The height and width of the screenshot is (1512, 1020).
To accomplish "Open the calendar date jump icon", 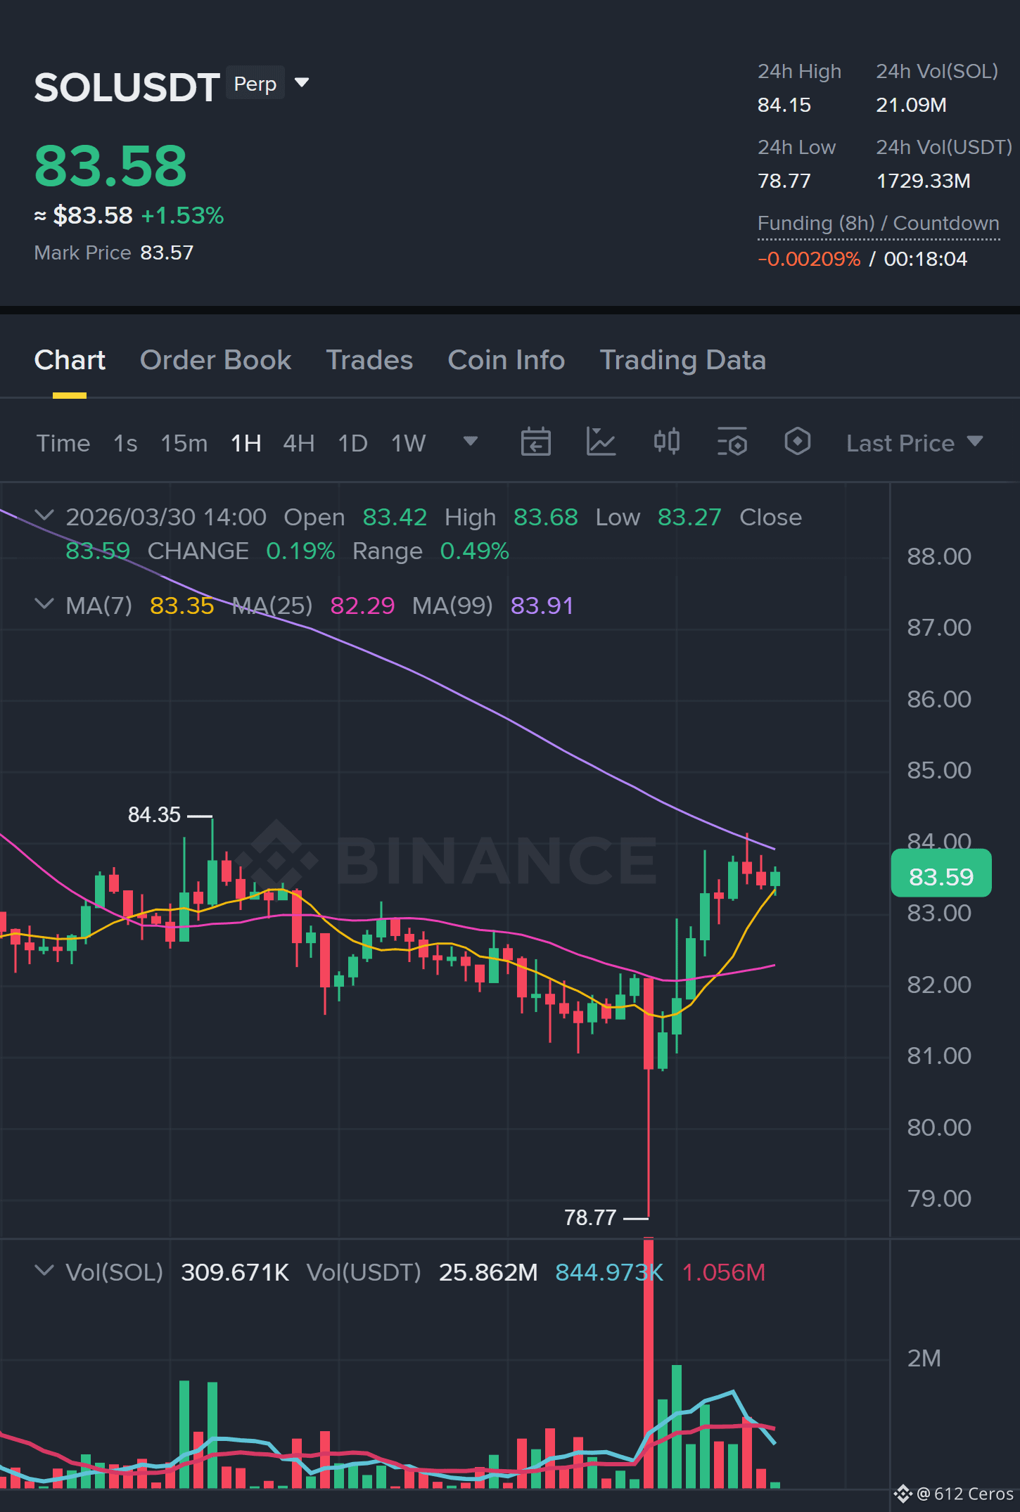I will pos(535,442).
